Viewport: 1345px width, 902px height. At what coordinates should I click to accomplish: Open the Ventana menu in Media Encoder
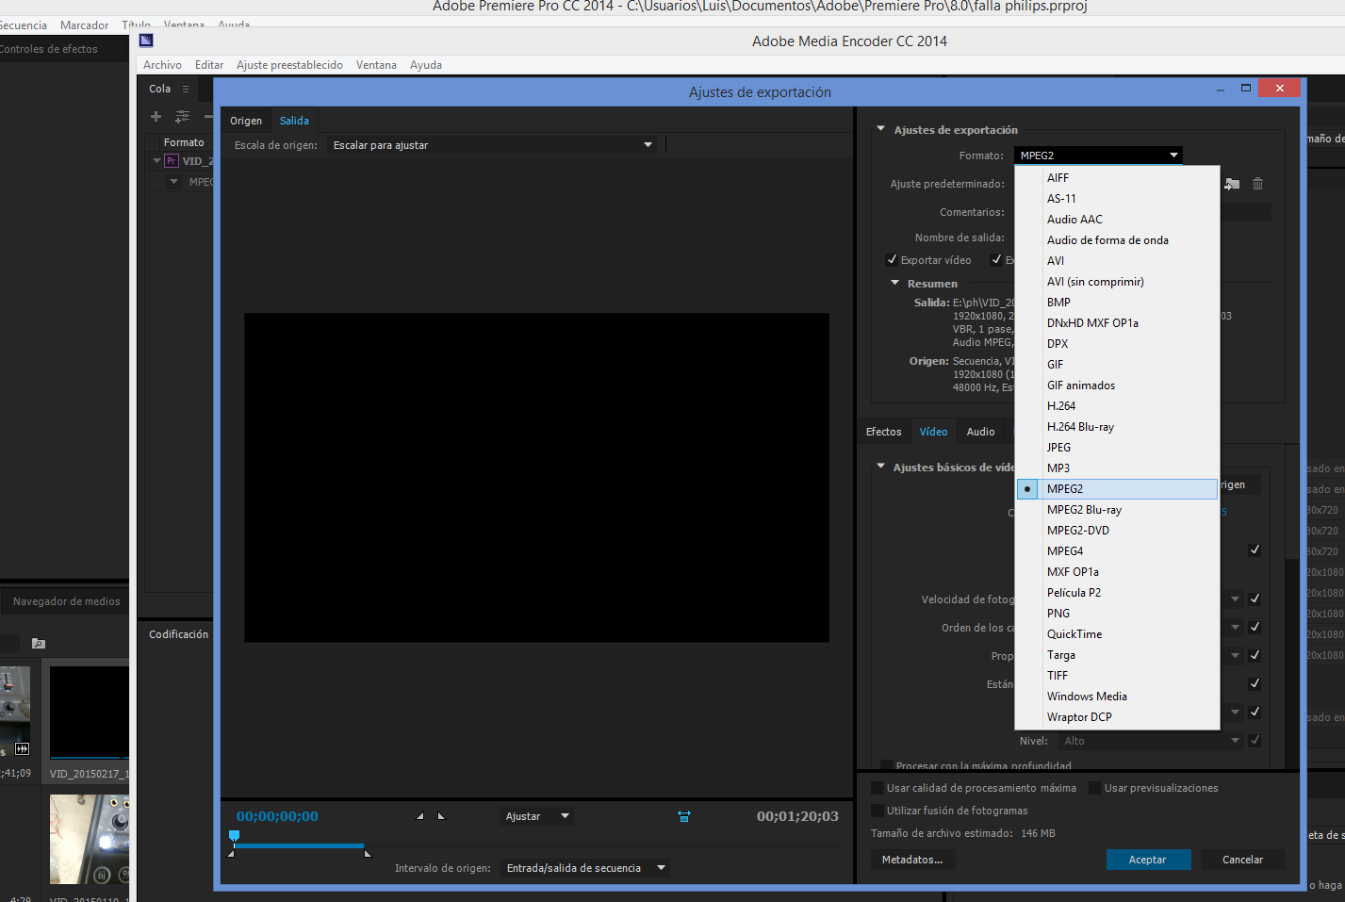pyautogui.click(x=376, y=65)
